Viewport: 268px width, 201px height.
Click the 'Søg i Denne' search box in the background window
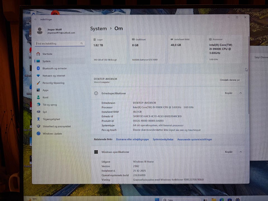[259, 57]
